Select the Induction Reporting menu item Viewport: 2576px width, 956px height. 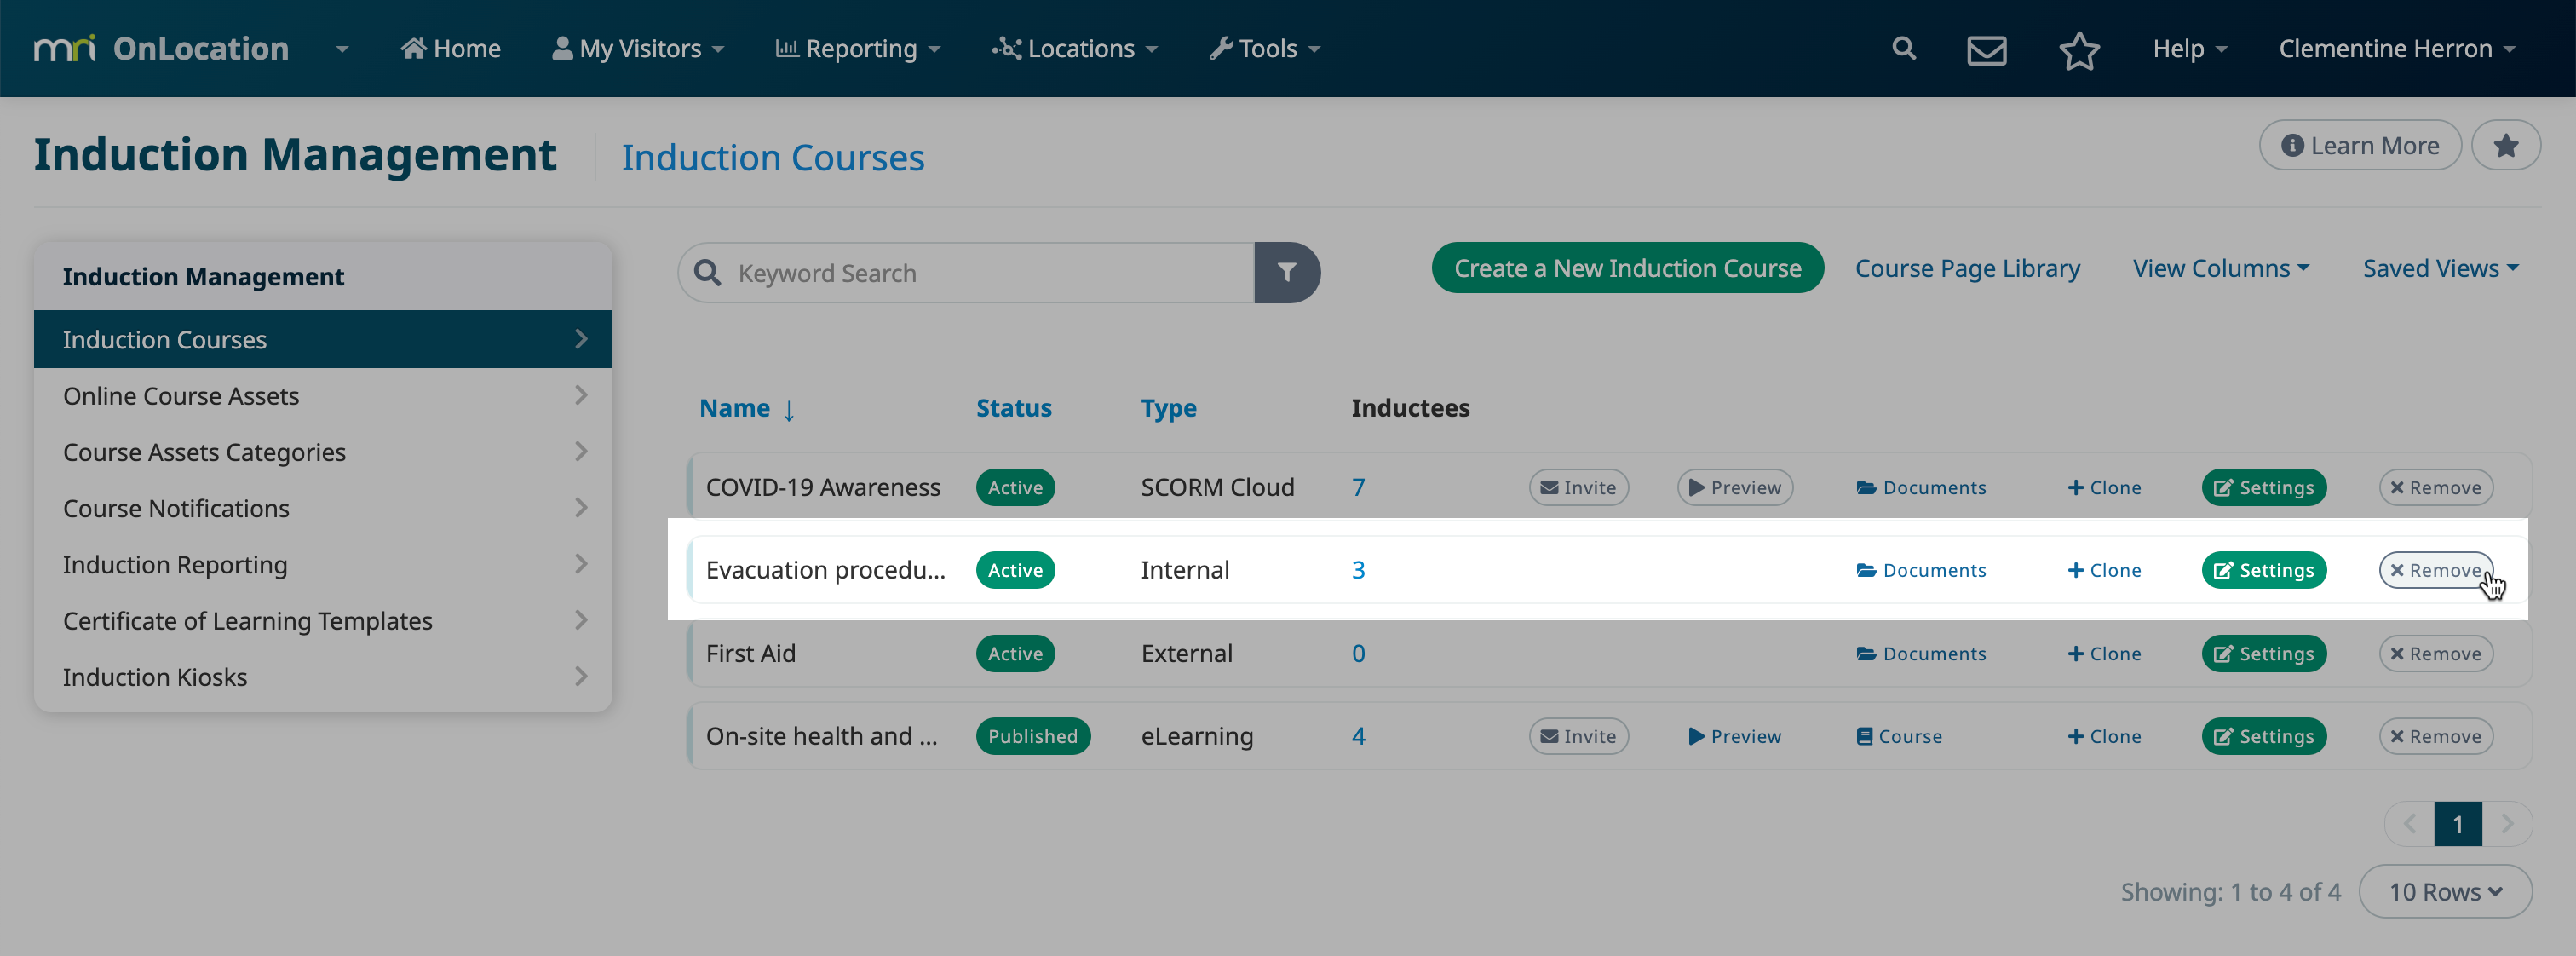[174, 563]
